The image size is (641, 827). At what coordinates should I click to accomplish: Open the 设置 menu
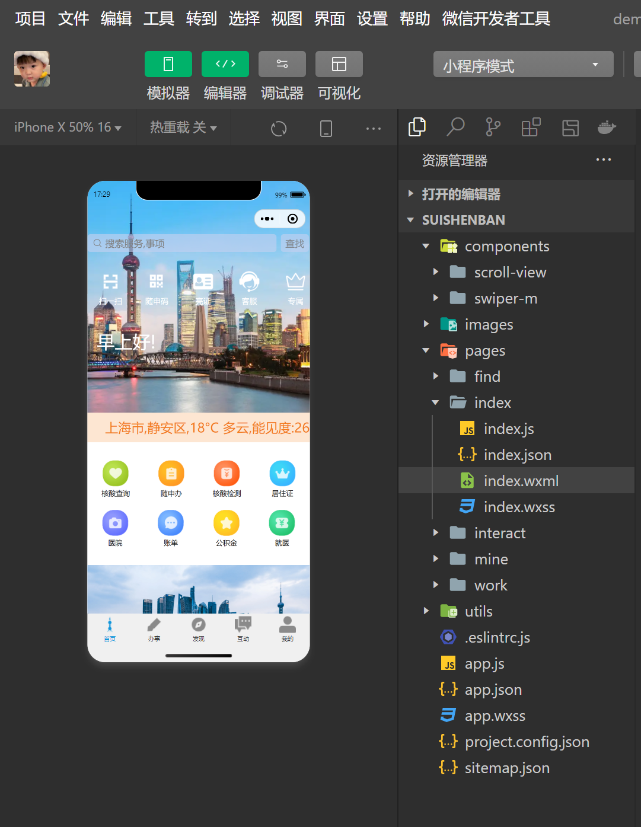point(372,18)
